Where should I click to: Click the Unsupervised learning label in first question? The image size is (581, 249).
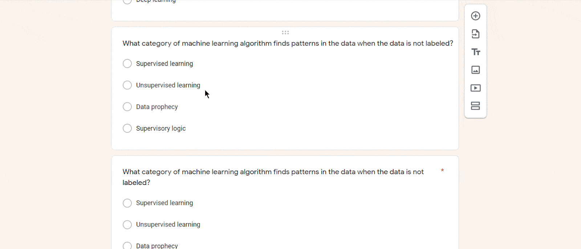(168, 85)
